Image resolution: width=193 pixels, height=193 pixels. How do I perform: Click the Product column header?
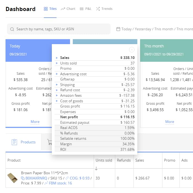pos(14,160)
